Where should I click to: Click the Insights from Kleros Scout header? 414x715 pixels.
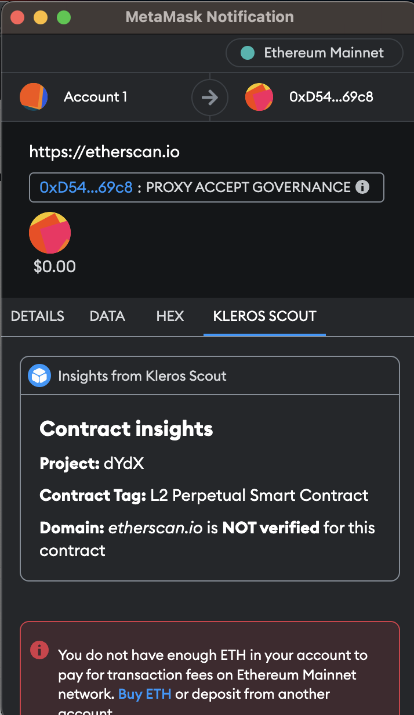142,375
